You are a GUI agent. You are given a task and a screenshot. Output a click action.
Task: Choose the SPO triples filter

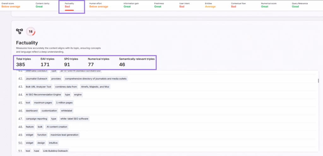tap(71, 62)
